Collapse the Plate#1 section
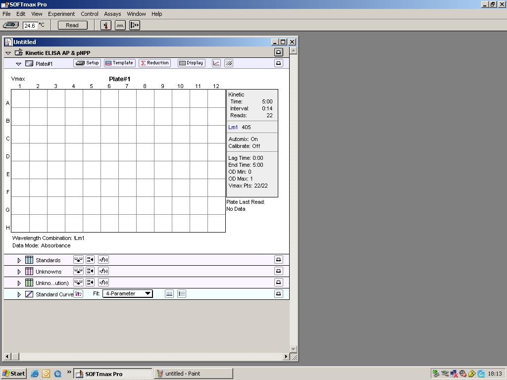 coord(18,64)
